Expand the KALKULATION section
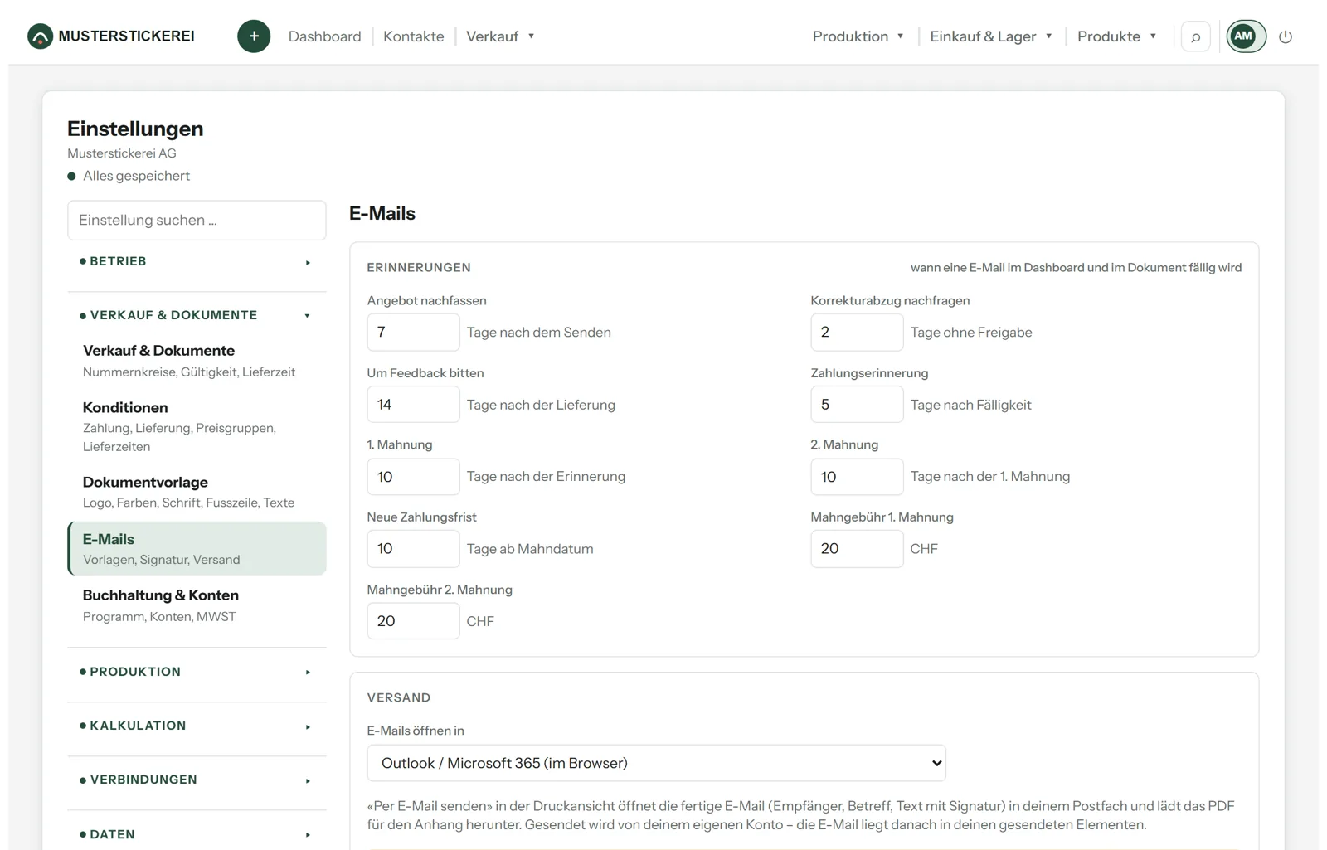This screenshot has height=850, width=1327. click(197, 726)
